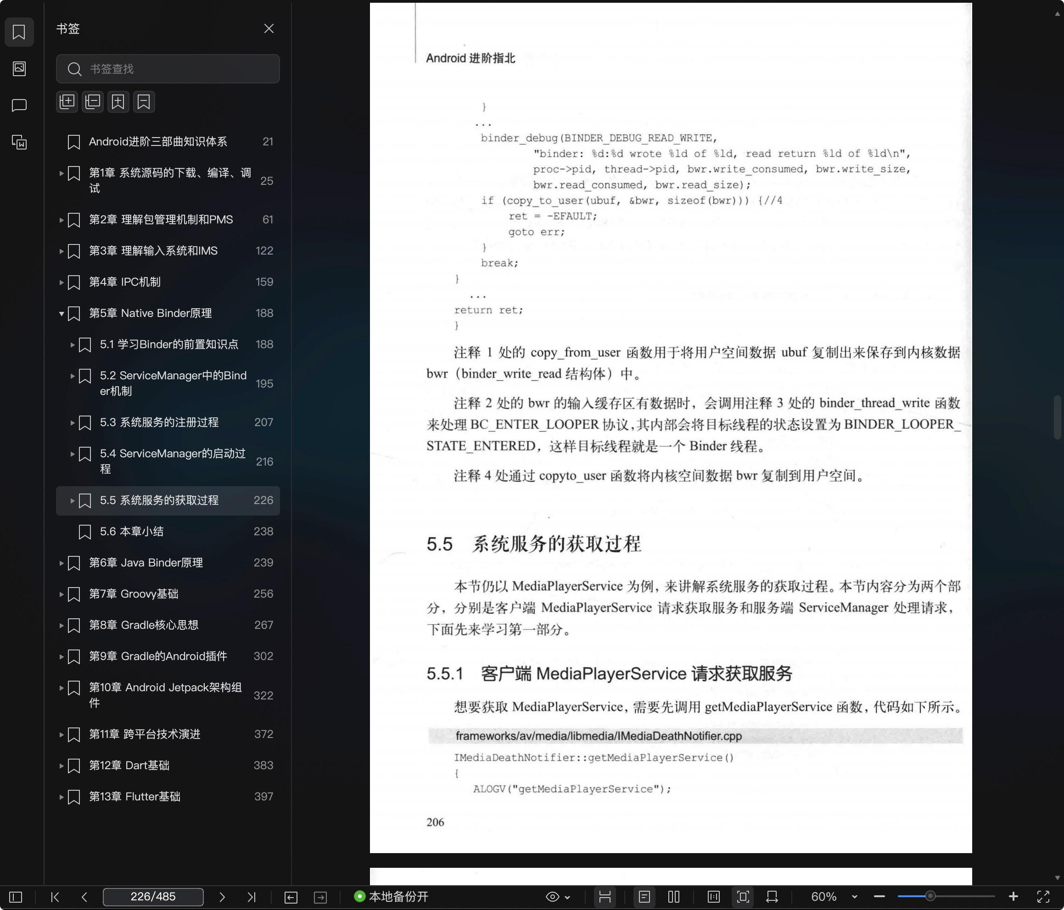Go back to previous view
This screenshot has height=910, width=1064.
(x=291, y=897)
